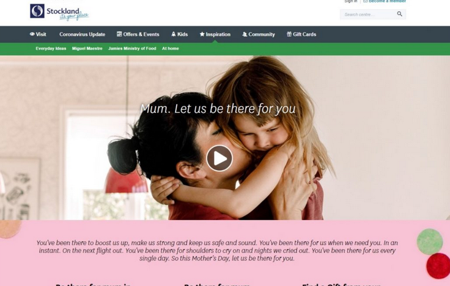This screenshot has width=450, height=286.
Task: Click Become a member link
Action: [385, 1]
